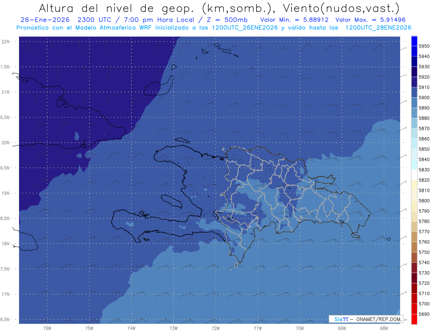Click the '5740' colorbar value
This screenshot has width=431, height=333.
[x=424, y=263]
